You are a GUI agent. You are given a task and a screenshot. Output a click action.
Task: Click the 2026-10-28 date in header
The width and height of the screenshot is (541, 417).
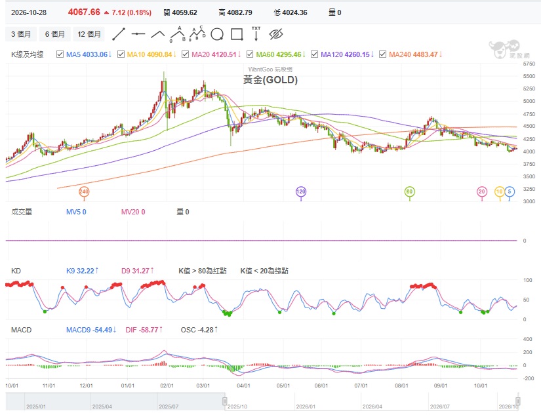(x=29, y=12)
